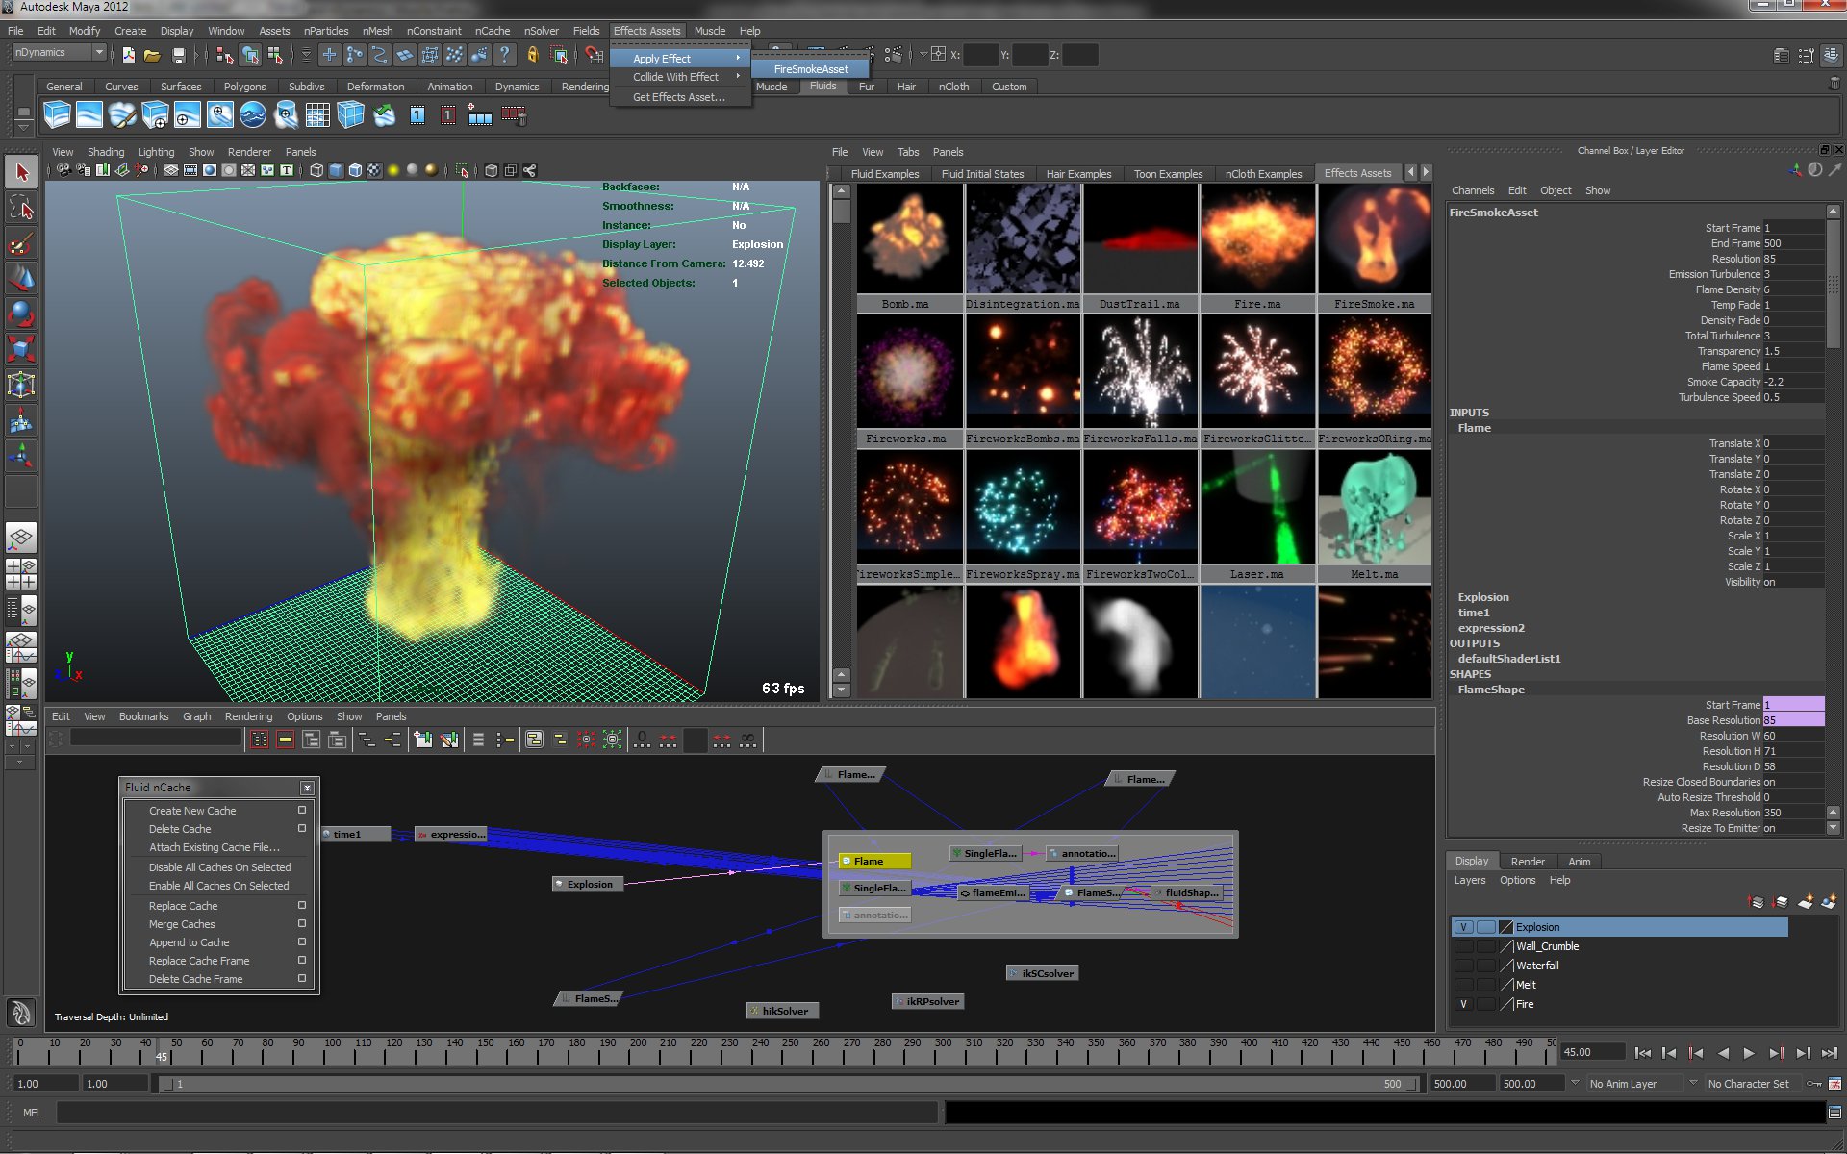Click the Lock selection padlock icon
1847x1154 pixels.
[x=532, y=55]
